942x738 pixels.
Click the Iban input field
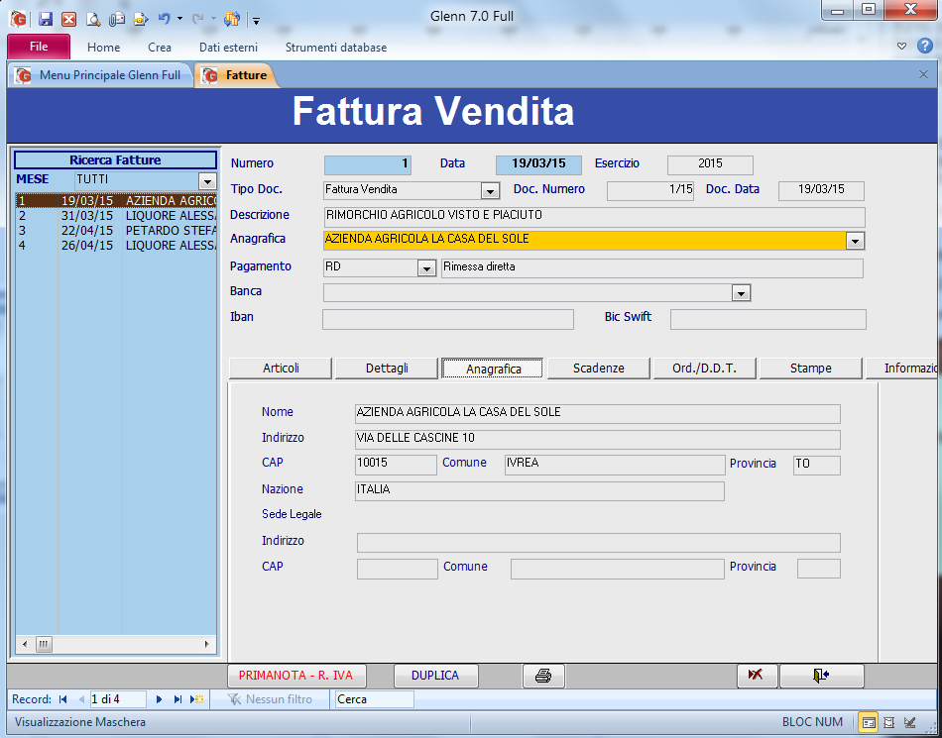coord(448,319)
